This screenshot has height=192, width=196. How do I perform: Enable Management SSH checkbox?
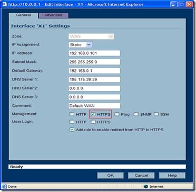[156, 114]
